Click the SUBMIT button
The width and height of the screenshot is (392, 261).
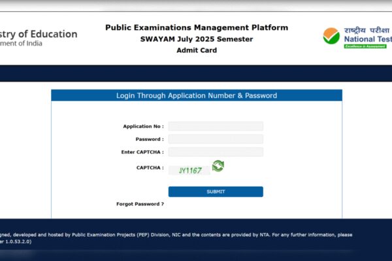[216, 192]
